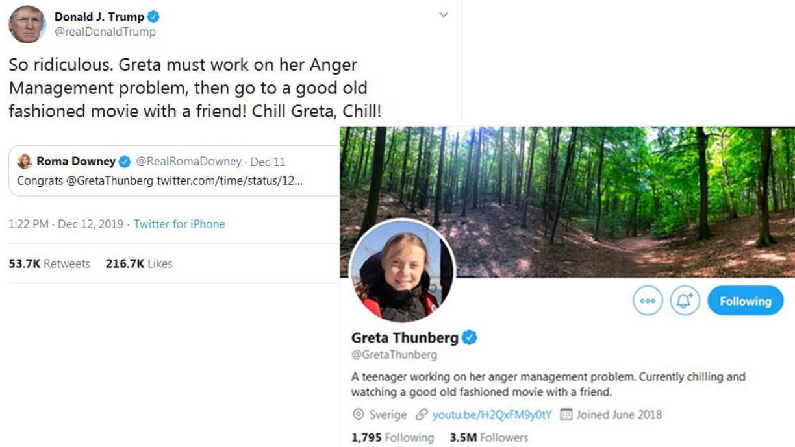Open Roma Downey's small avatar
The image size is (795, 447).
[25, 162]
